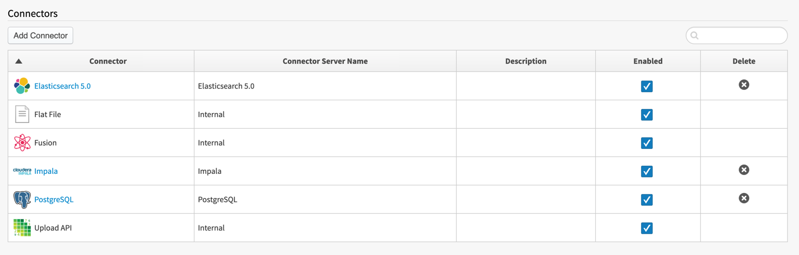Remove the PostgreSQL connector
The height and width of the screenshot is (255, 799).
[744, 198]
